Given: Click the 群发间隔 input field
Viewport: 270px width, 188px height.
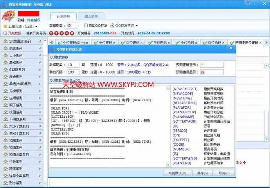Looking at the screenshot, I should pos(72,72).
